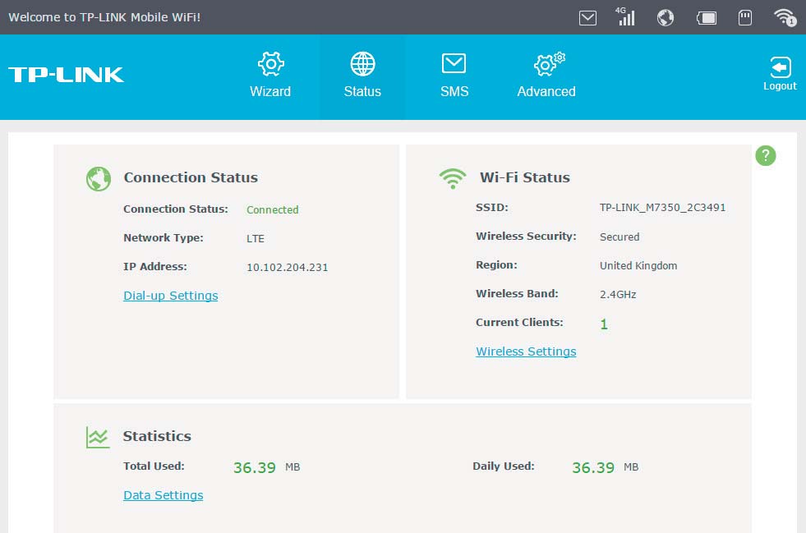This screenshot has width=806, height=533.
Task: Select SSID TP-LINK_M7350_2C3491 text
Action: (x=662, y=208)
